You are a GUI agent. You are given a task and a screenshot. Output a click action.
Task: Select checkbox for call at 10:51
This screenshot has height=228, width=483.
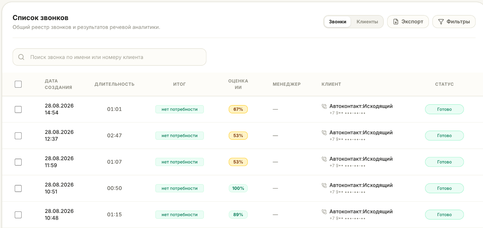pos(18,188)
